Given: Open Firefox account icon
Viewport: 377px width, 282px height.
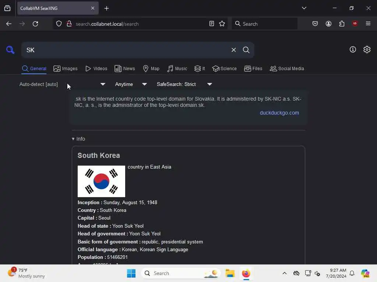Looking at the screenshot, I should [x=328, y=24].
